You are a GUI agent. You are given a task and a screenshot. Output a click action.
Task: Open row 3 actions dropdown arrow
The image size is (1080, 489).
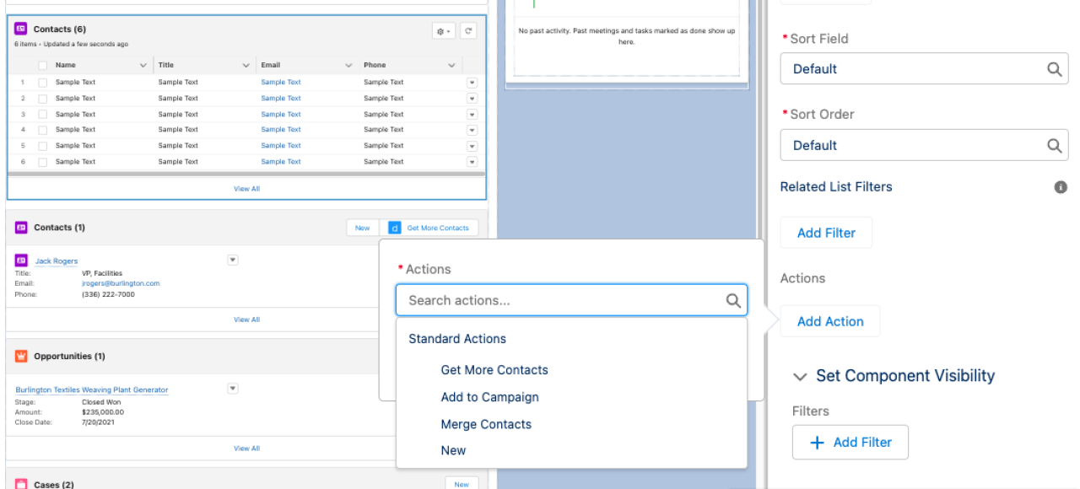pos(472,115)
